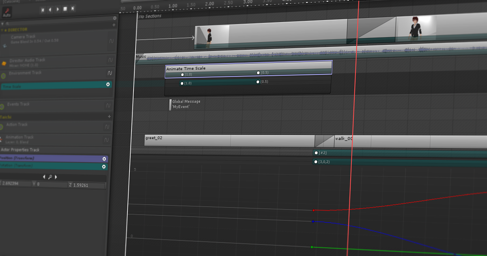Step one frame backward
This screenshot has height=256, width=487.
[x=50, y=9]
